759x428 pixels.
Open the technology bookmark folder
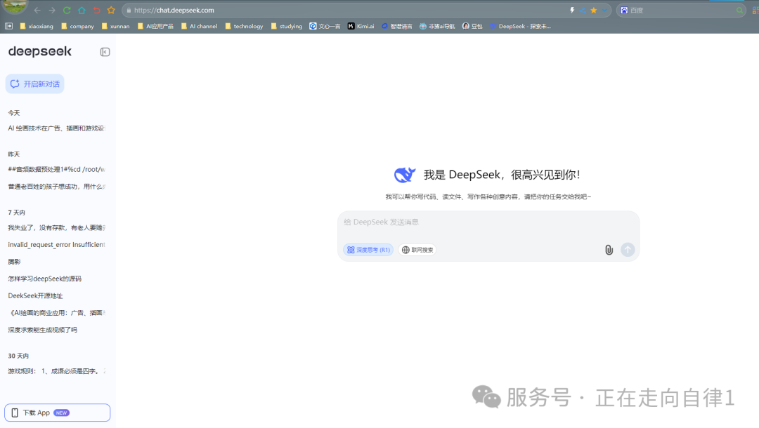click(244, 26)
